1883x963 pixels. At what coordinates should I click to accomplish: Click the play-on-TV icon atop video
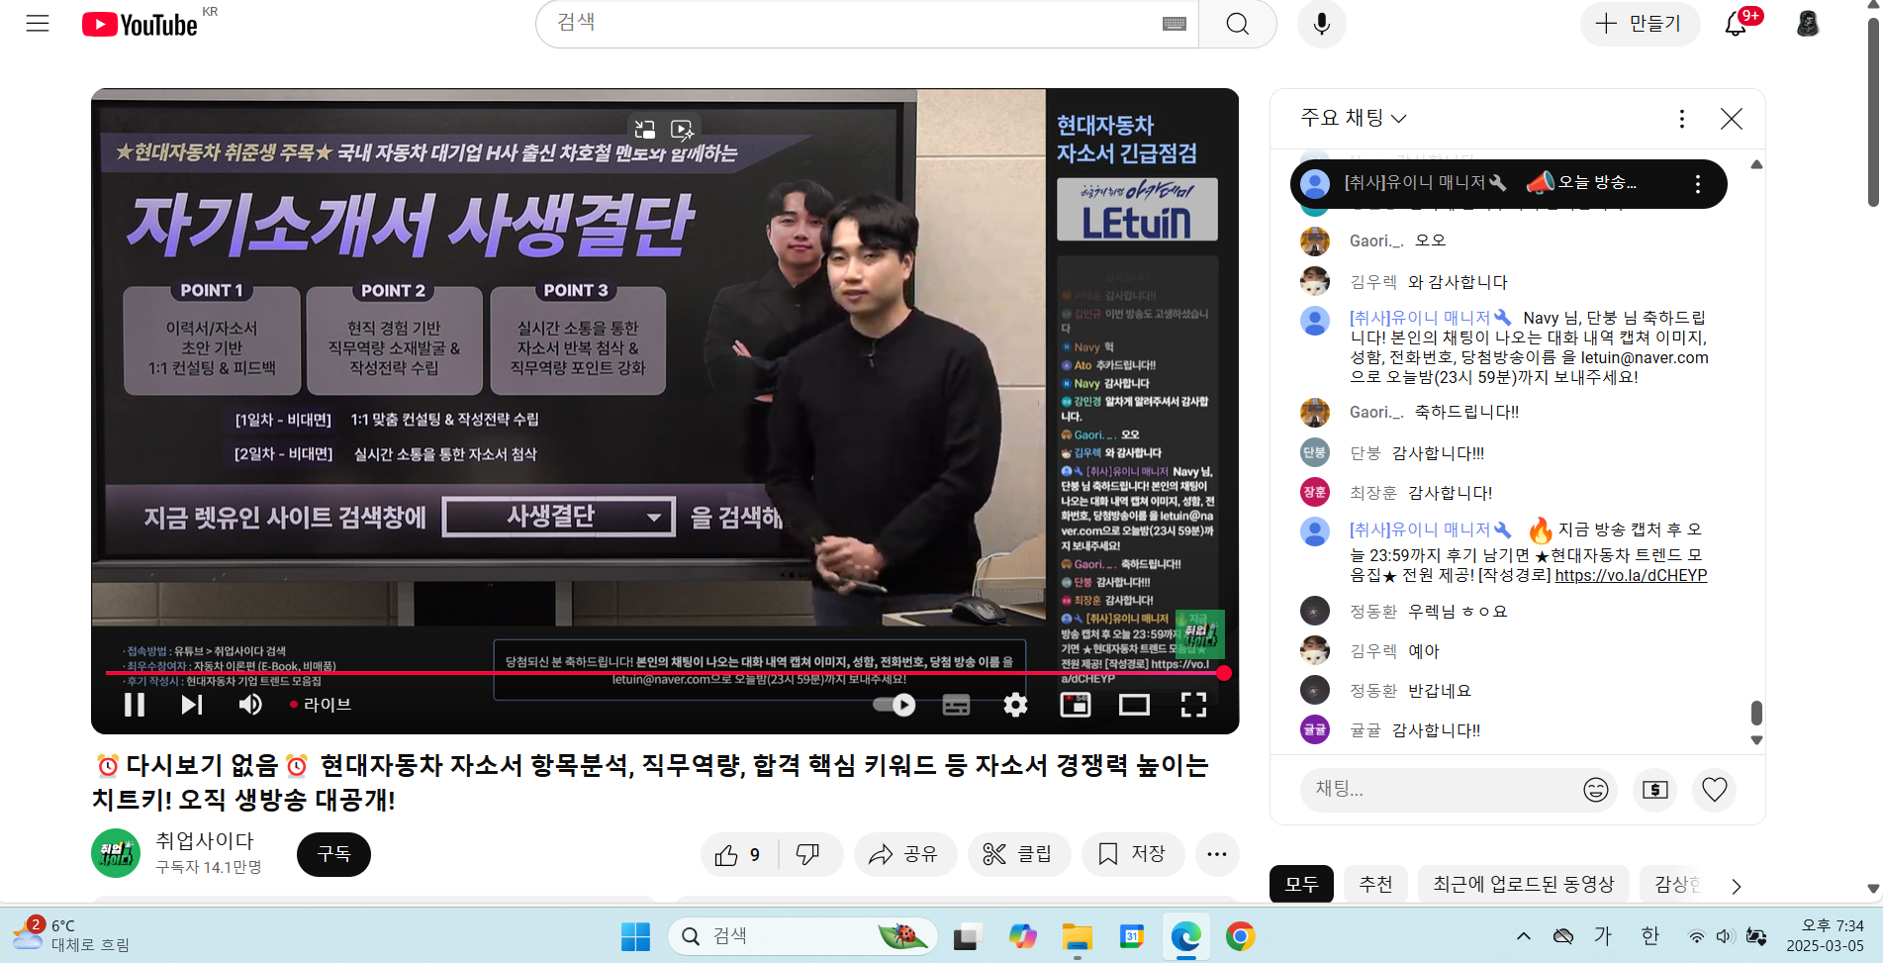(x=682, y=130)
